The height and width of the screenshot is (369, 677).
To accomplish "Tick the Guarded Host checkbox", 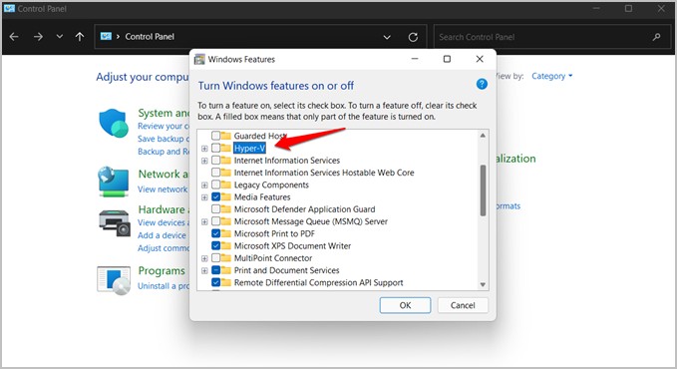I will tap(216, 136).
